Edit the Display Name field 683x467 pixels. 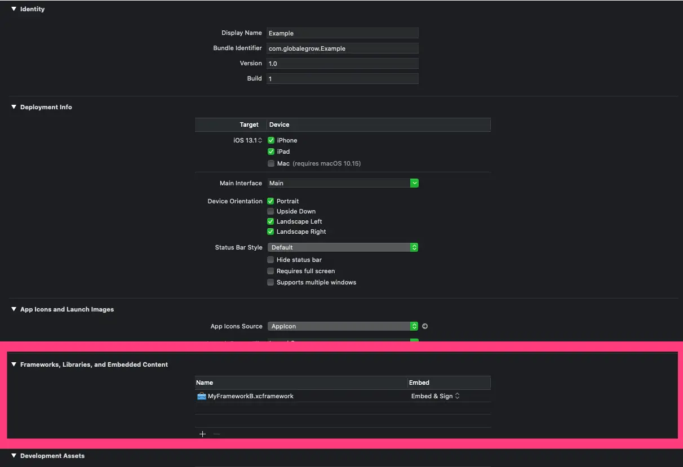point(342,33)
